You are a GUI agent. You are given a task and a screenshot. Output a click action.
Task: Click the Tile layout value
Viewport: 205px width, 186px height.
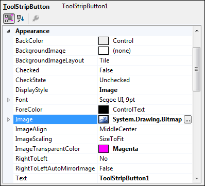click(x=105, y=60)
